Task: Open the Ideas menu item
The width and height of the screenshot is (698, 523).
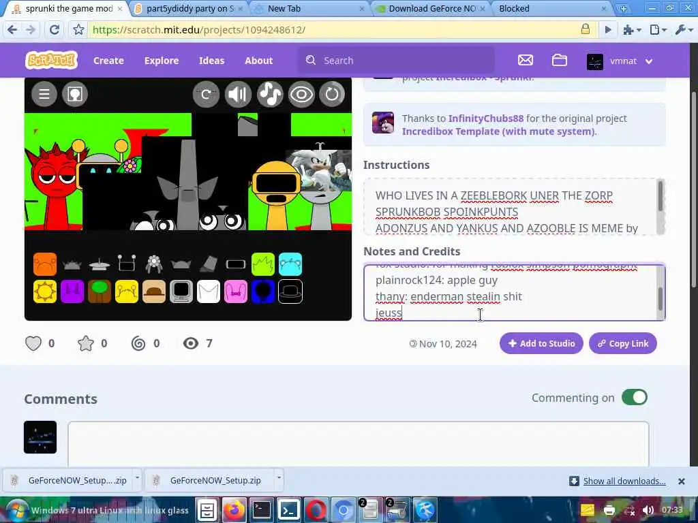Action: coord(211,61)
